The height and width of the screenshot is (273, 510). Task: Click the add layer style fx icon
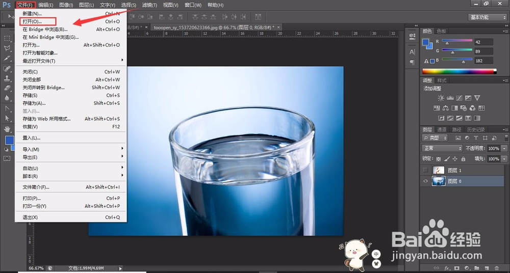(x=447, y=268)
